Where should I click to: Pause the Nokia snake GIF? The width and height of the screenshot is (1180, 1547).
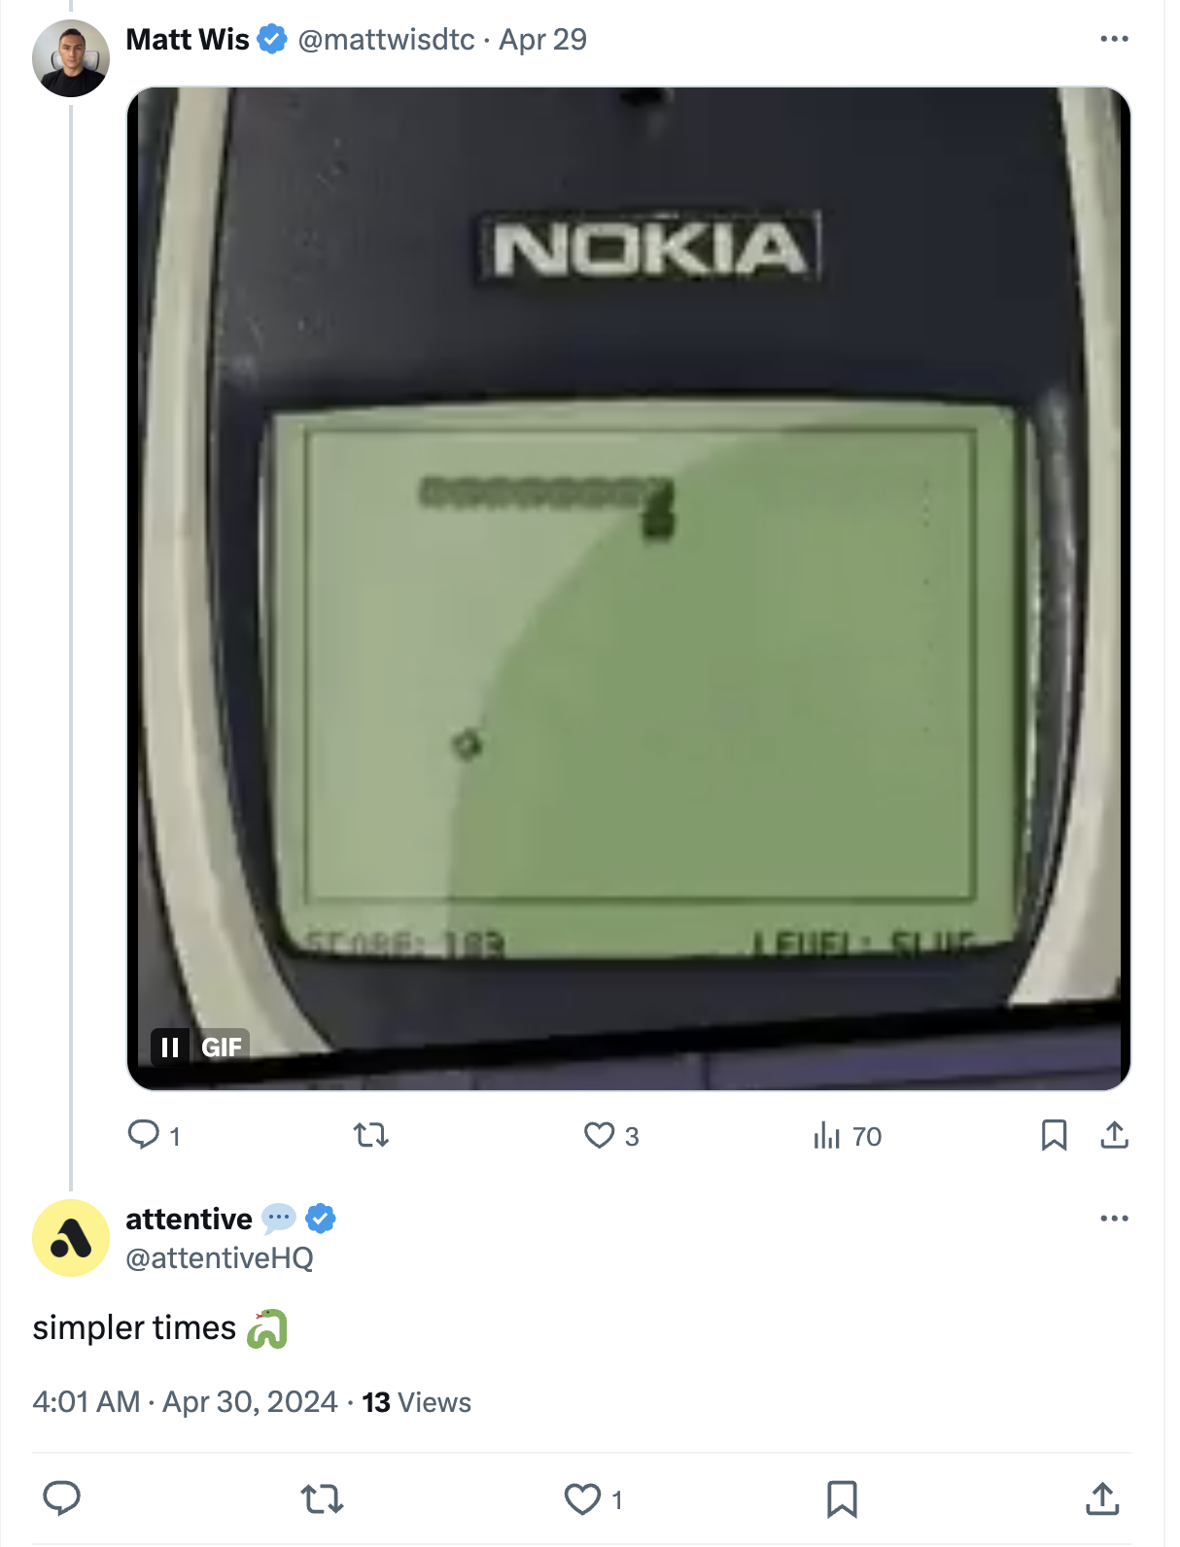(170, 1047)
